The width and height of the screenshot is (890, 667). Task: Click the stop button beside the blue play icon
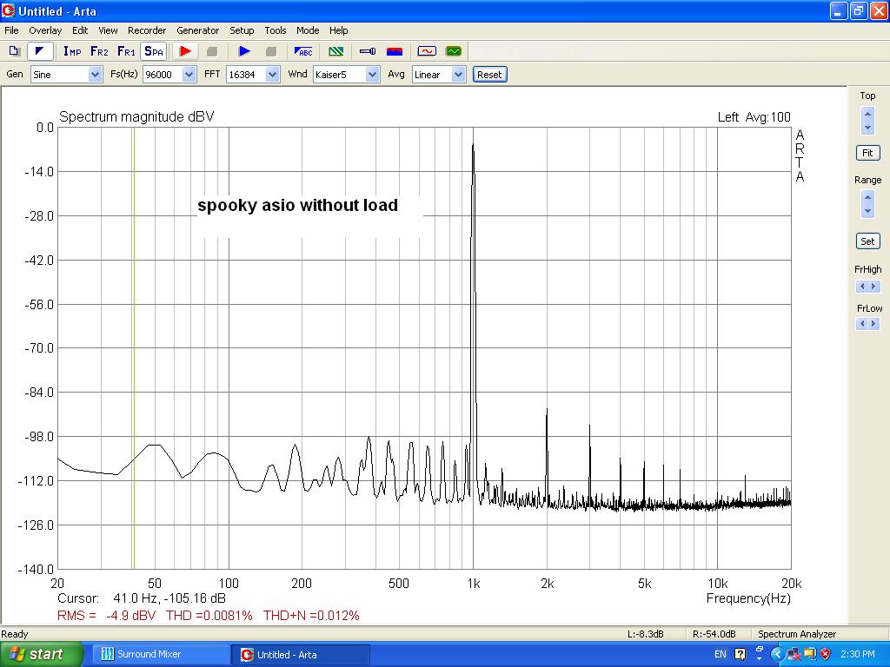[x=271, y=51]
